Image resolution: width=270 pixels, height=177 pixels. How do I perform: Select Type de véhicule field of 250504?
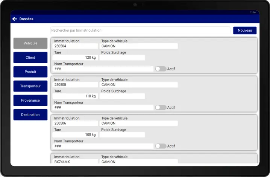point(139,46)
